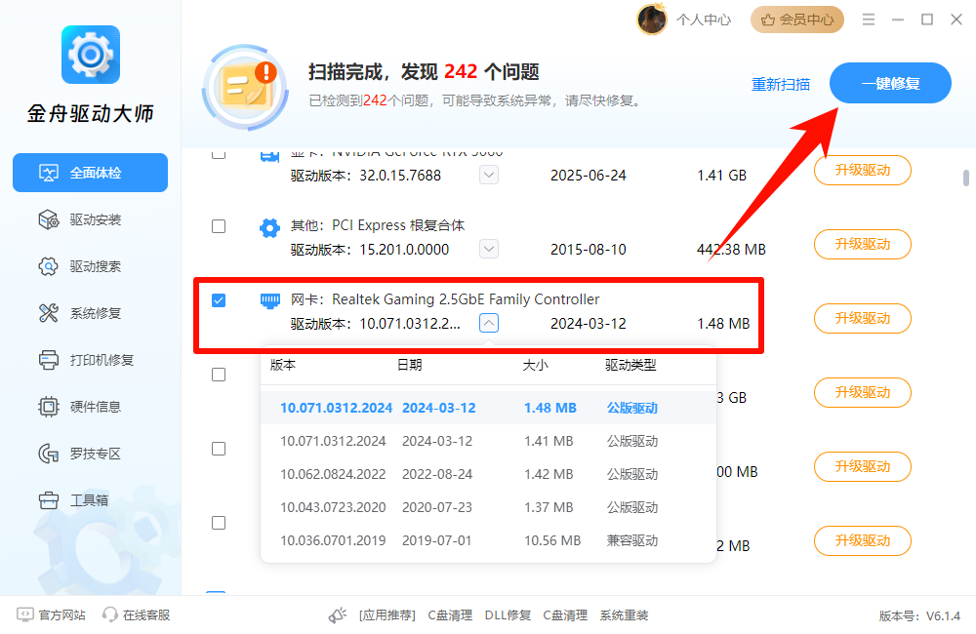The image size is (976, 634).
Task: Click the 硬件信息 chip icon
Action: pos(49,407)
